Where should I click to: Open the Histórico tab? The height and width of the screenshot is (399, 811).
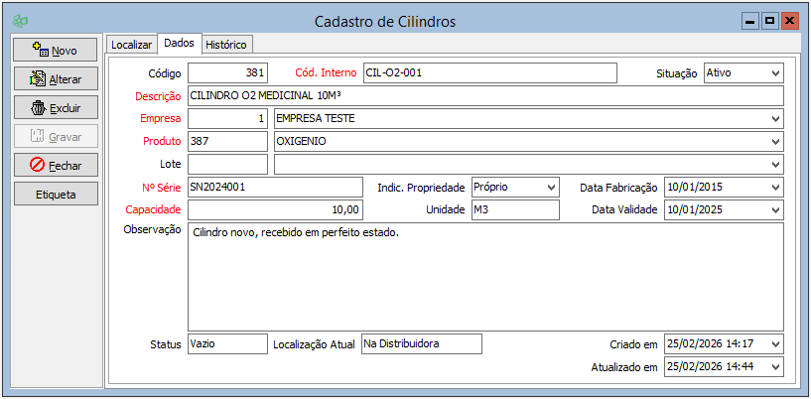coord(226,45)
